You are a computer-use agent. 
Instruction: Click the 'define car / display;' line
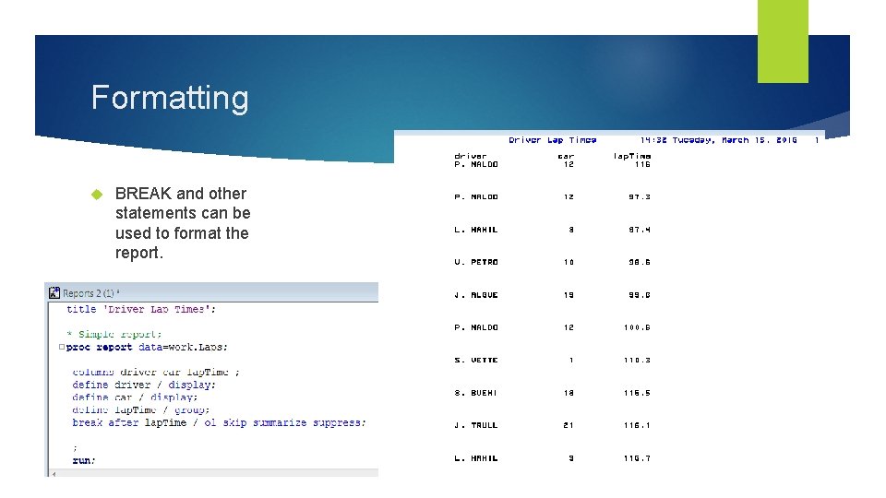click(135, 397)
